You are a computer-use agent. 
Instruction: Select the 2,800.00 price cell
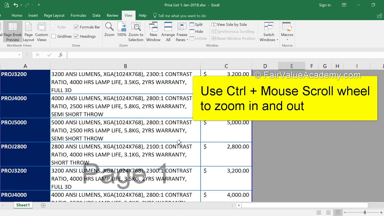point(226,154)
